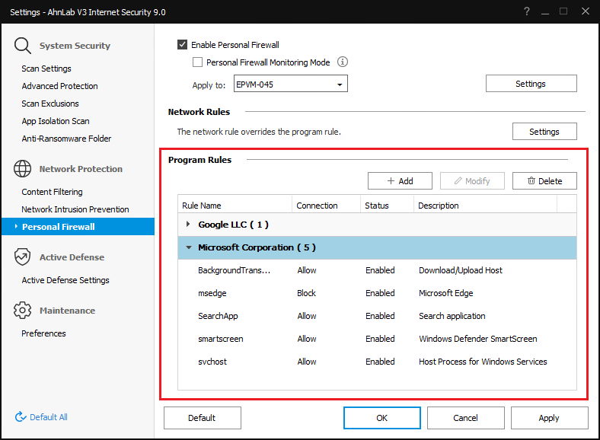Viewport: 600px width, 440px height.
Task: Expand the Google LLC rule group
Action: pos(188,225)
